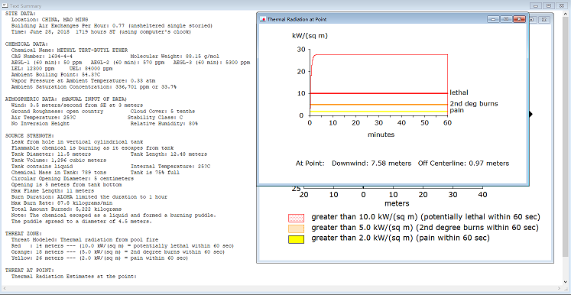Image resolution: width=571 pixels, height=295 pixels.
Task: Click the 'greater than 10.0 kW/(sq m)' legend text
Action: coord(426,217)
